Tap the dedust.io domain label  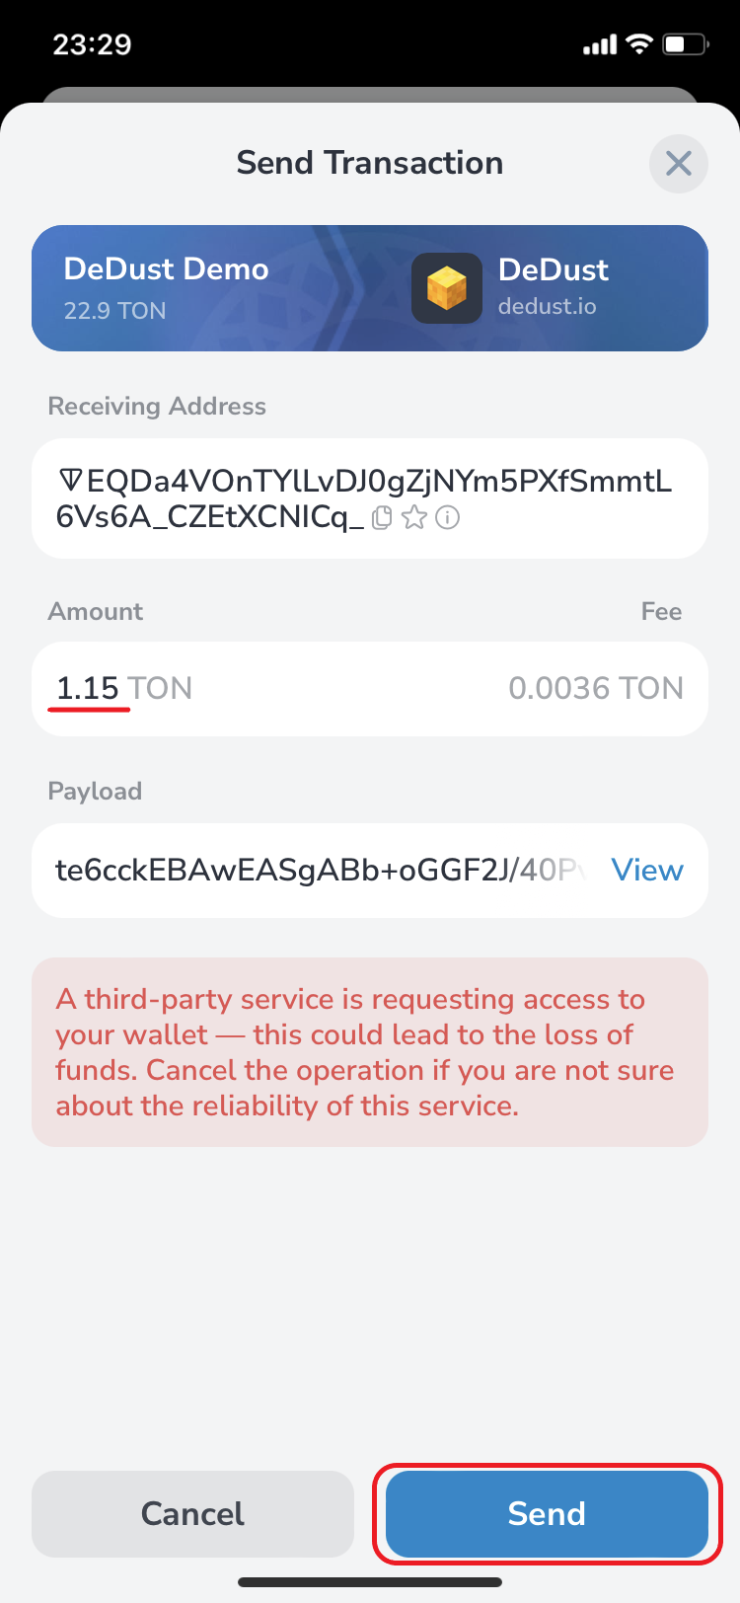pyautogui.click(x=547, y=306)
